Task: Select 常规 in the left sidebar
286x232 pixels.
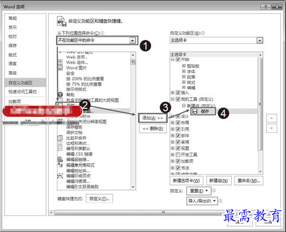Action: point(12,18)
